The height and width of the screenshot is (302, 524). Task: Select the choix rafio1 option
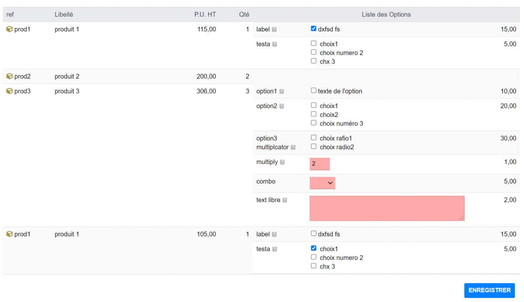point(314,137)
